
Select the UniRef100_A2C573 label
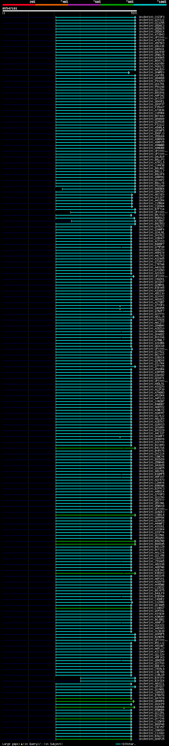pyautogui.click(x=152, y=480)
